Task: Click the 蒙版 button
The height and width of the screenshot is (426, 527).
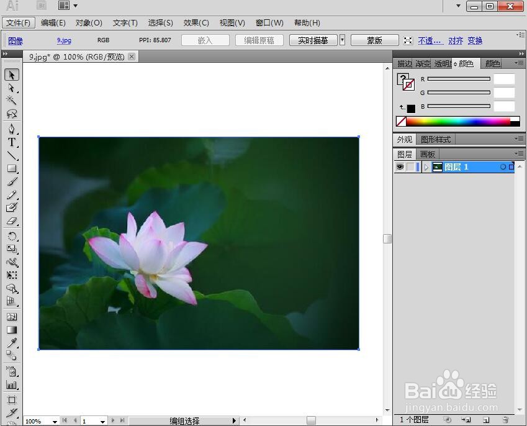Action: (x=374, y=40)
